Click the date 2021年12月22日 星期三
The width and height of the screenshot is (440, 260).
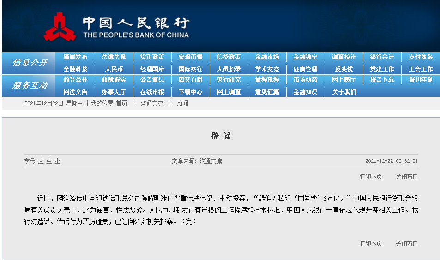click(54, 103)
